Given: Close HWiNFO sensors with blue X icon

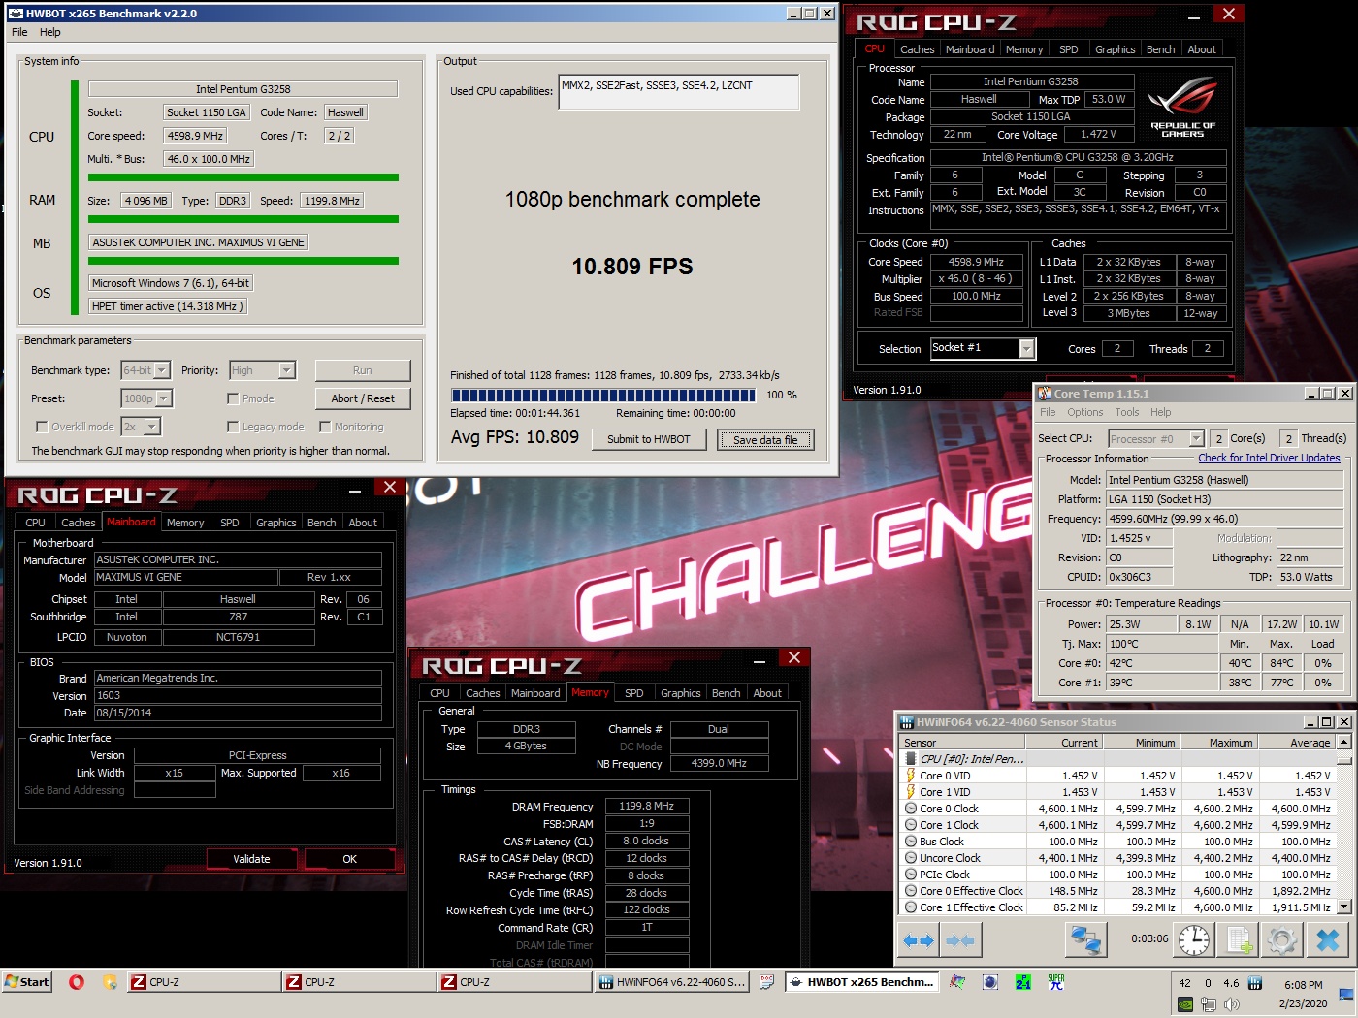Looking at the screenshot, I should point(1328,939).
